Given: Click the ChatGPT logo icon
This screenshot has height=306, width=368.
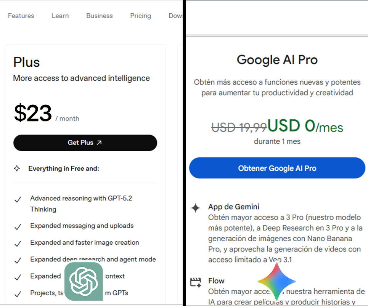Looking at the screenshot, I should (x=84, y=281).
